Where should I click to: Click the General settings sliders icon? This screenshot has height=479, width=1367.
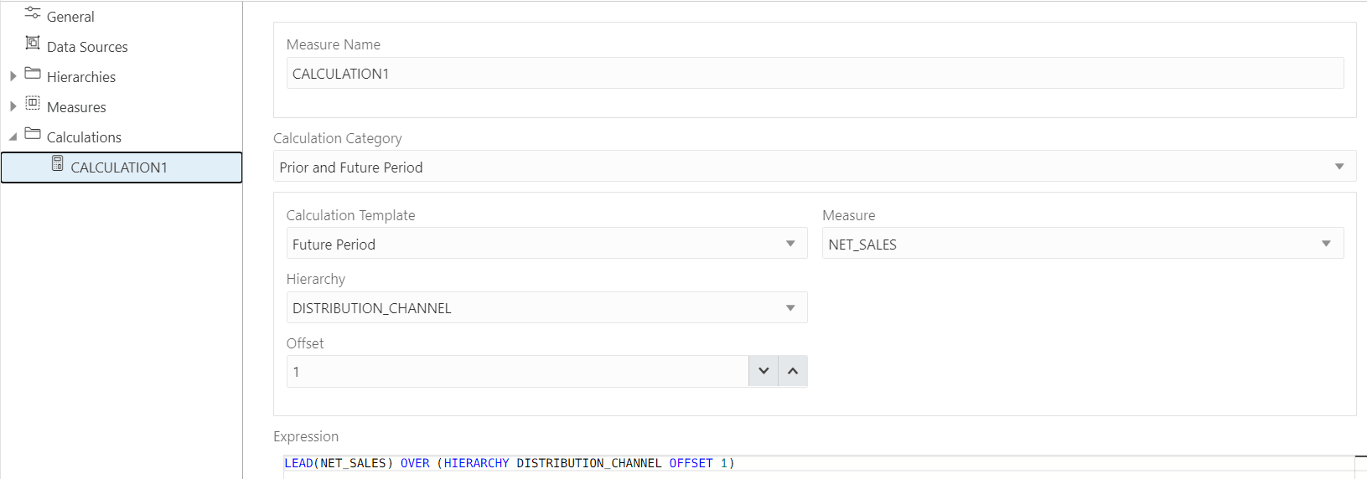point(33,13)
